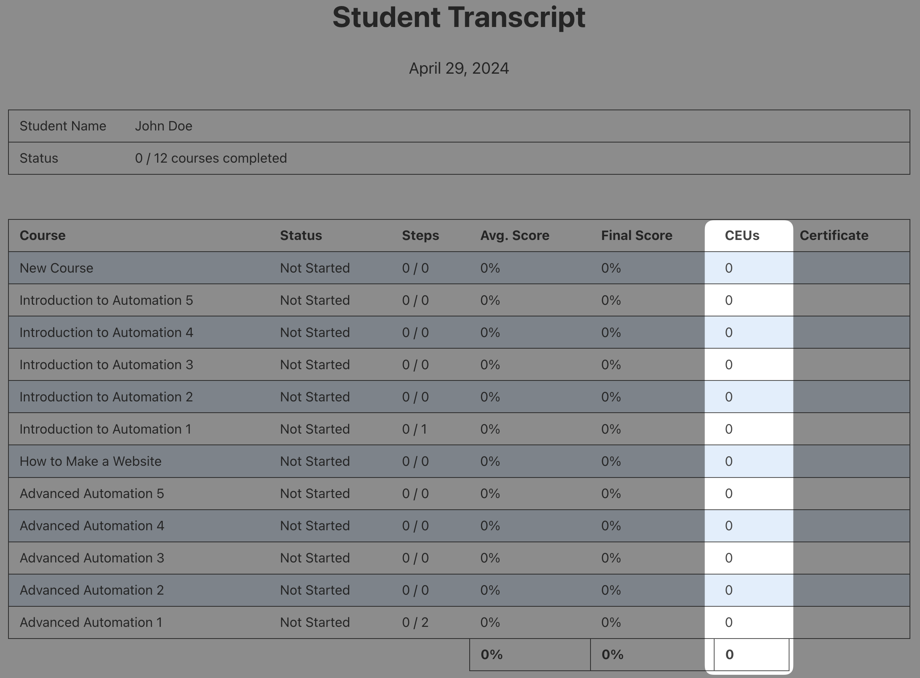Open the New Course row
This screenshot has width=920, height=678.
[x=57, y=268]
